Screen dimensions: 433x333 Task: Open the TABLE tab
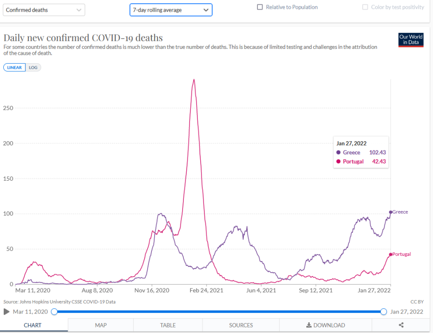click(168, 325)
